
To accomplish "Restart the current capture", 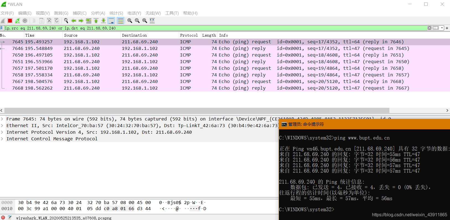I will tap(17, 21).
